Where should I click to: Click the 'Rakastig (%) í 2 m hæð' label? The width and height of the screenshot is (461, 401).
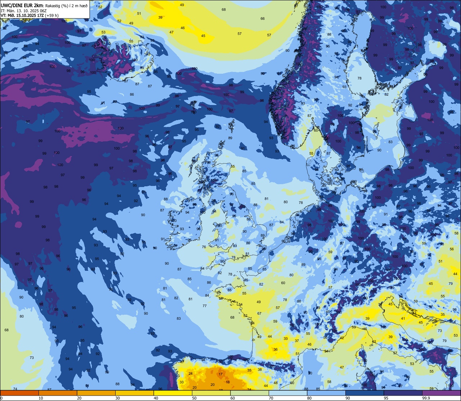[x=66, y=5]
